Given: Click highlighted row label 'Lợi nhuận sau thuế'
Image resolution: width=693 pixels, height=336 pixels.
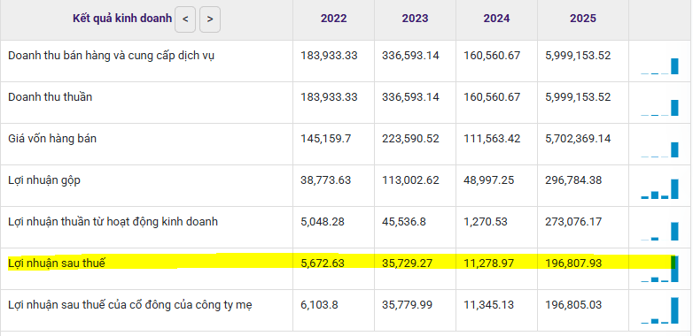Looking at the screenshot, I should point(57,263).
